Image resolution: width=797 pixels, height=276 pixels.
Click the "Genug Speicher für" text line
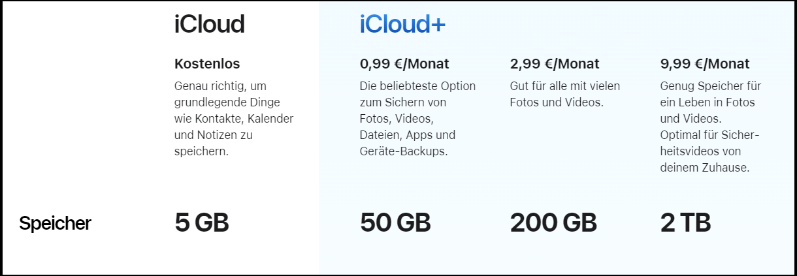click(x=710, y=86)
